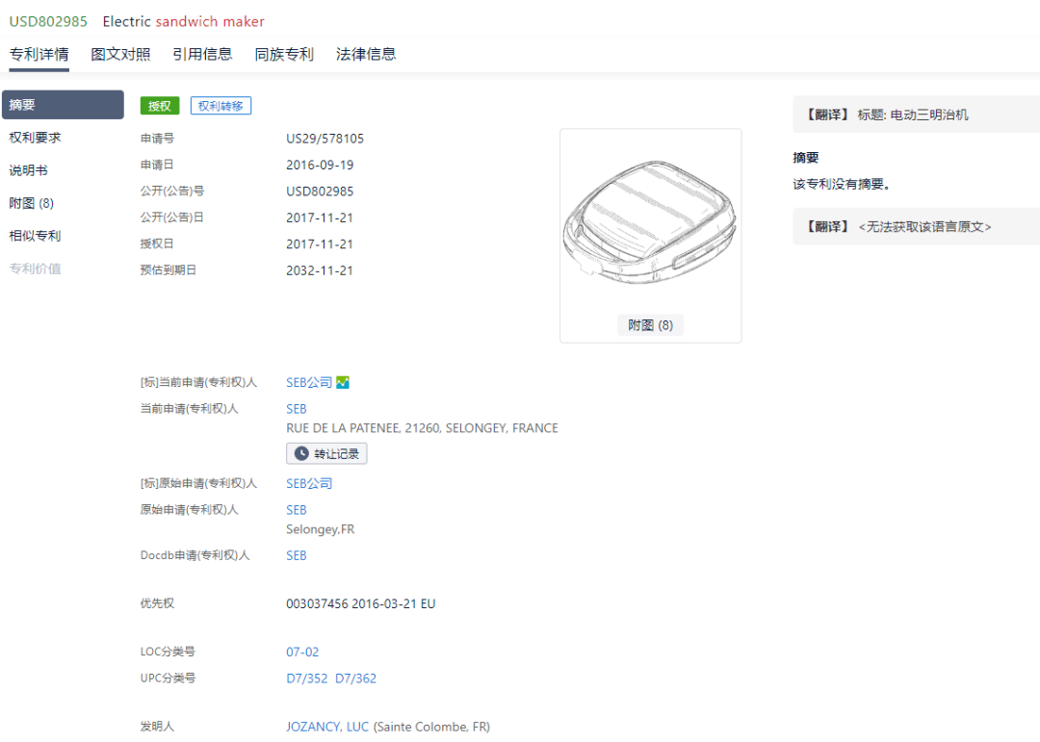Click the 权利转移 tag
This screenshot has height=742, width=1040.
pos(221,106)
